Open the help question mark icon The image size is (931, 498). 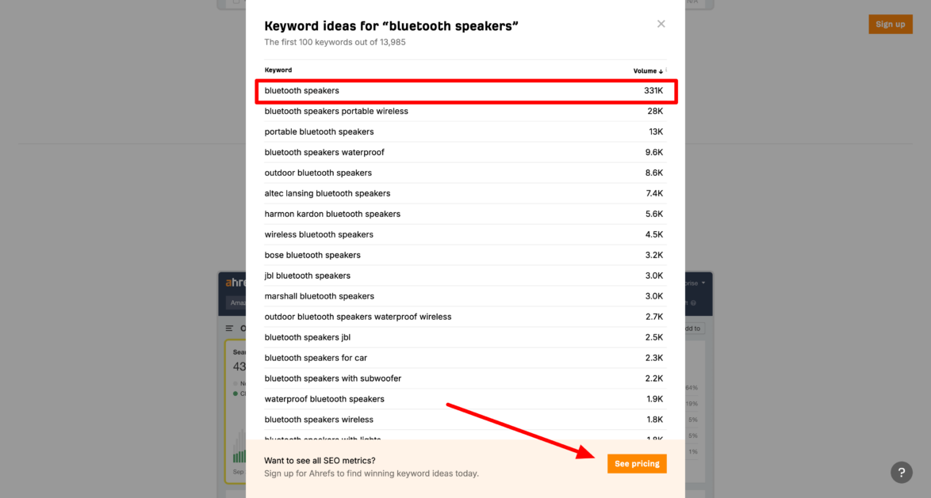902,473
